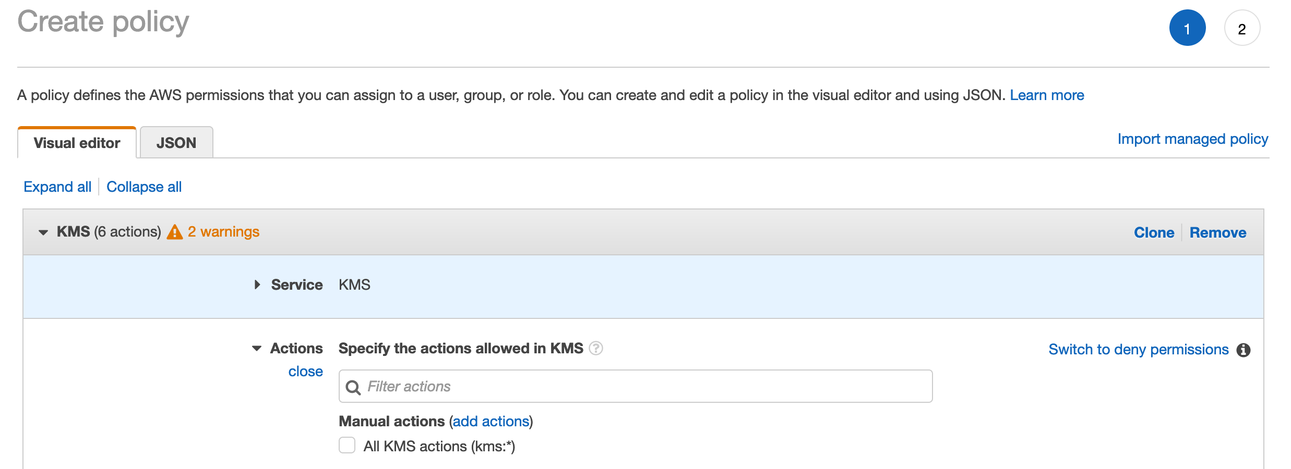Click the info icon next to deny permissions
Viewport: 1291px width, 469px height.
pyautogui.click(x=1244, y=350)
